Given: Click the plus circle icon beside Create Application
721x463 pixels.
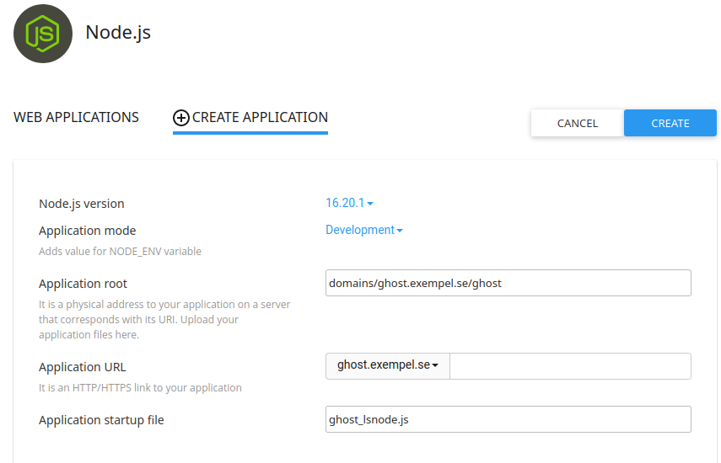Looking at the screenshot, I should (181, 118).
